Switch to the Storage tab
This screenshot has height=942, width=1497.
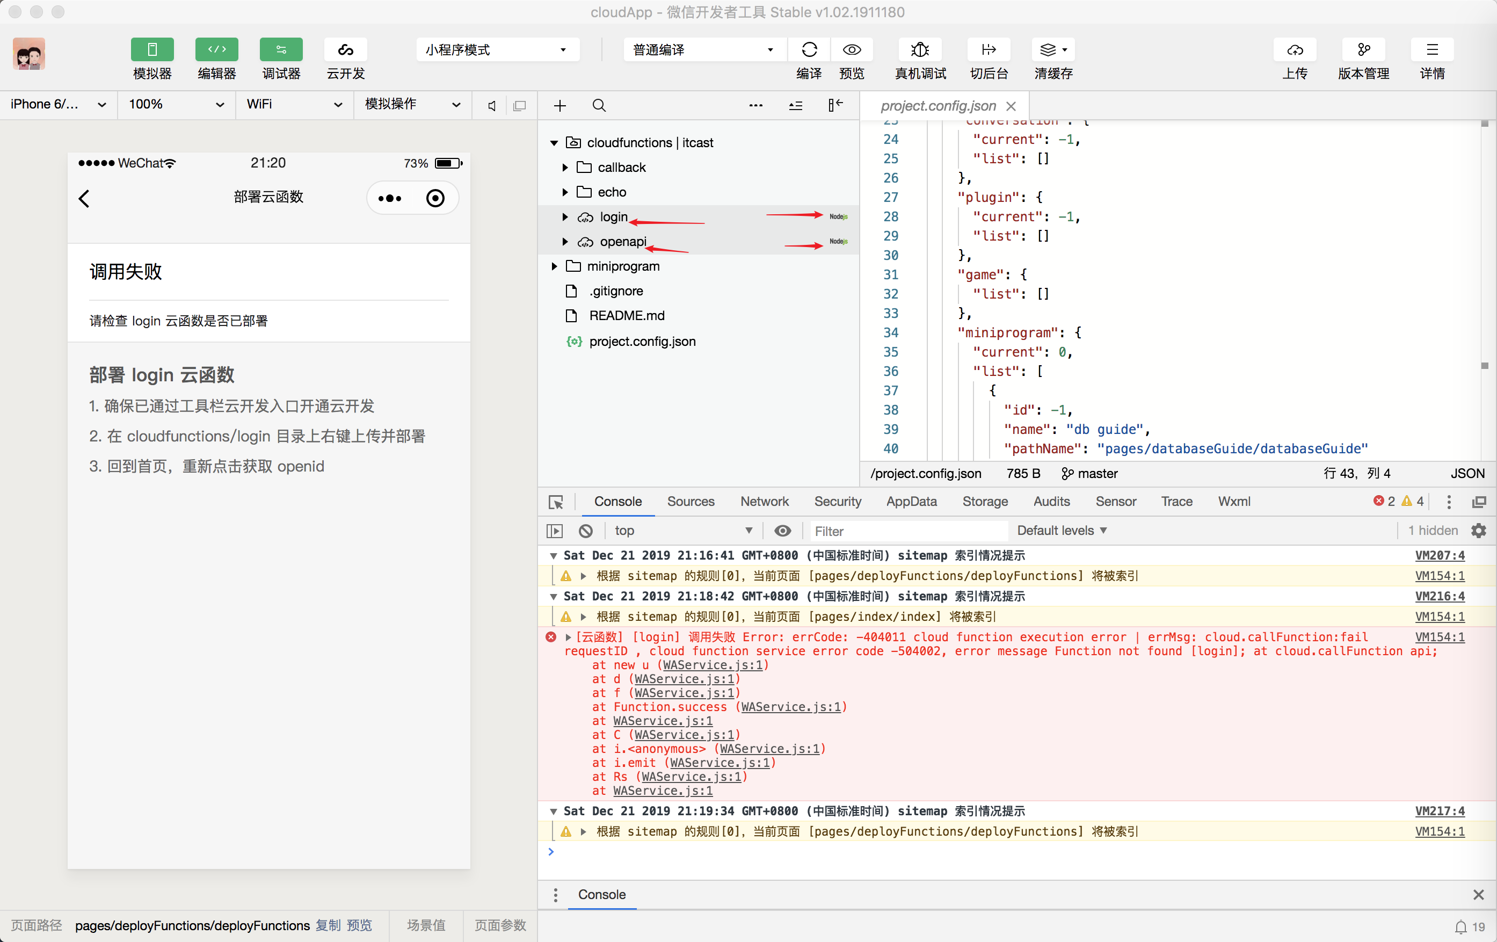pos(985,501)
